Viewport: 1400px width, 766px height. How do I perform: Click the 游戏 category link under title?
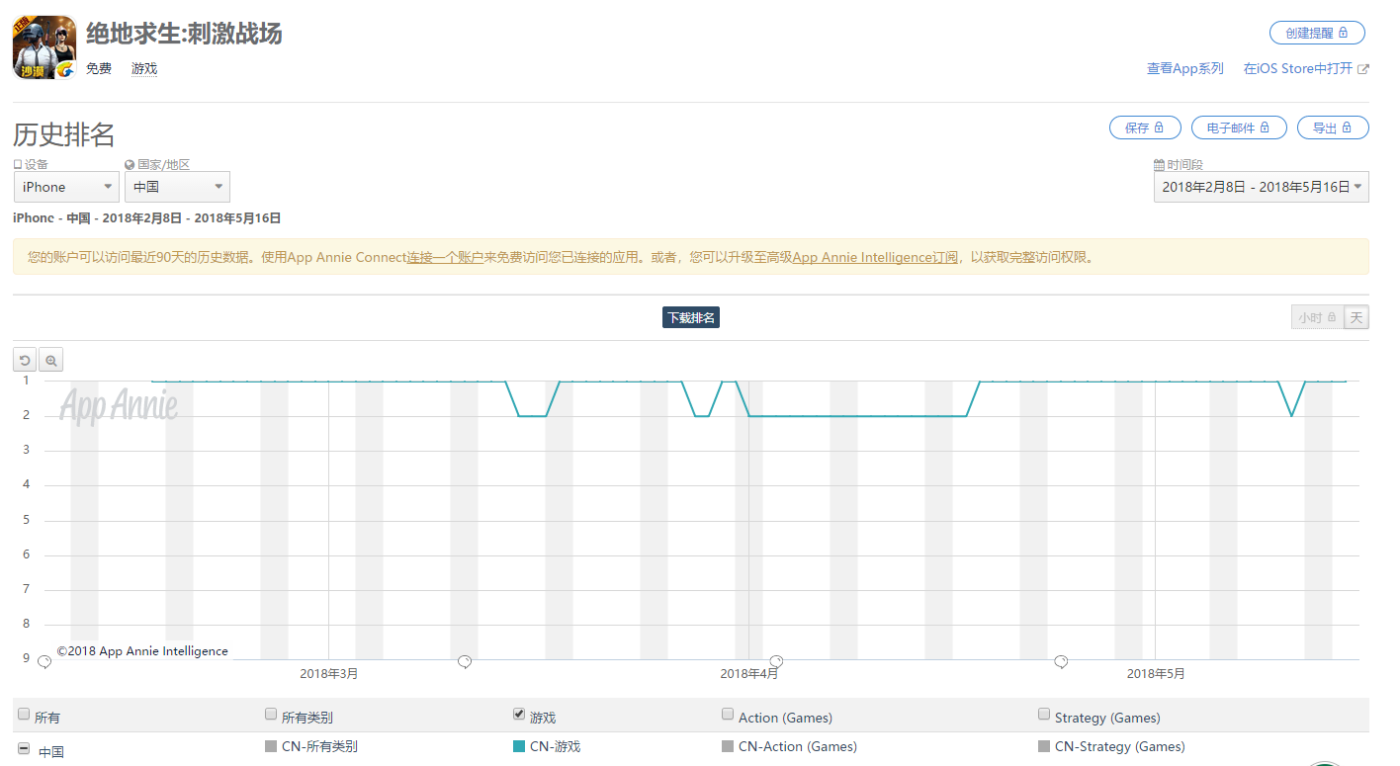pyautogui.click(x=144, y=69)
